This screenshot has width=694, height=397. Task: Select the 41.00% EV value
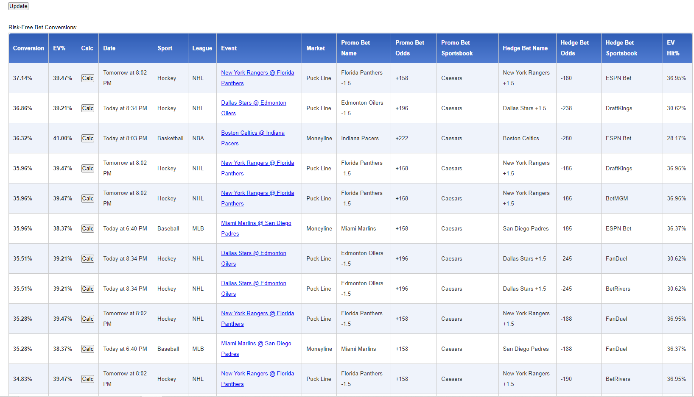coord(62,138)
